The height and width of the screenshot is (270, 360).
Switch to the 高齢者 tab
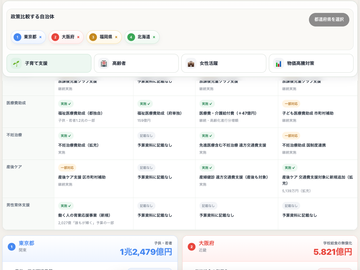[x=136, y=63]
